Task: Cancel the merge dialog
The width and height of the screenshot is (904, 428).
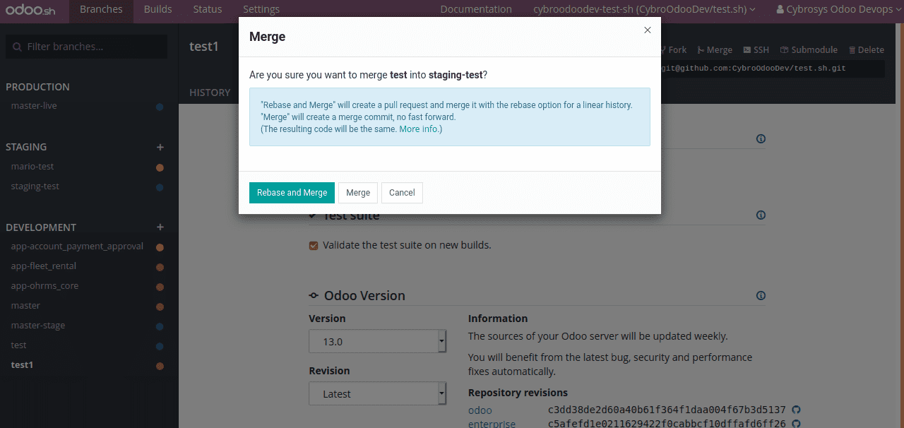Action: [x=402, y=193]
